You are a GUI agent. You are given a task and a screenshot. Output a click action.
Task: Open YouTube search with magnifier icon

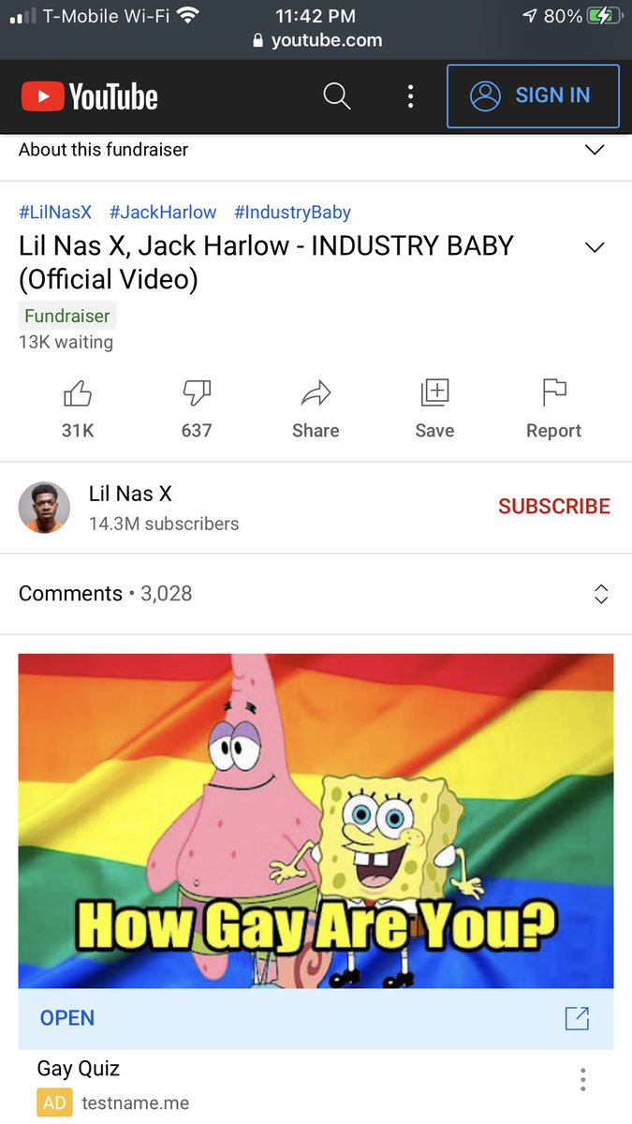pyautogui.click(x=336, y=96)
